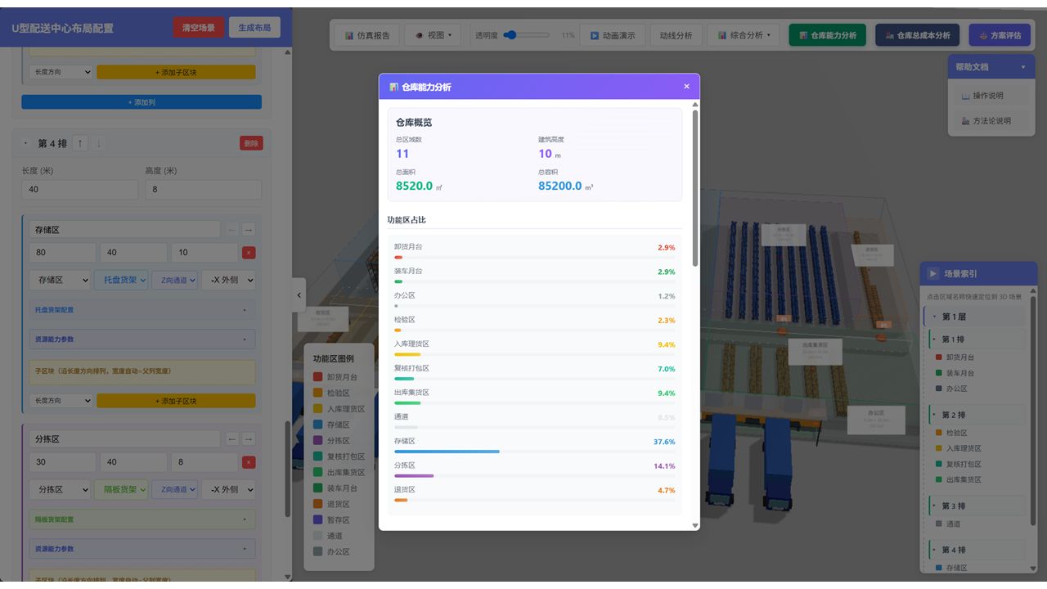Click the blue 添加列 button

142,102
